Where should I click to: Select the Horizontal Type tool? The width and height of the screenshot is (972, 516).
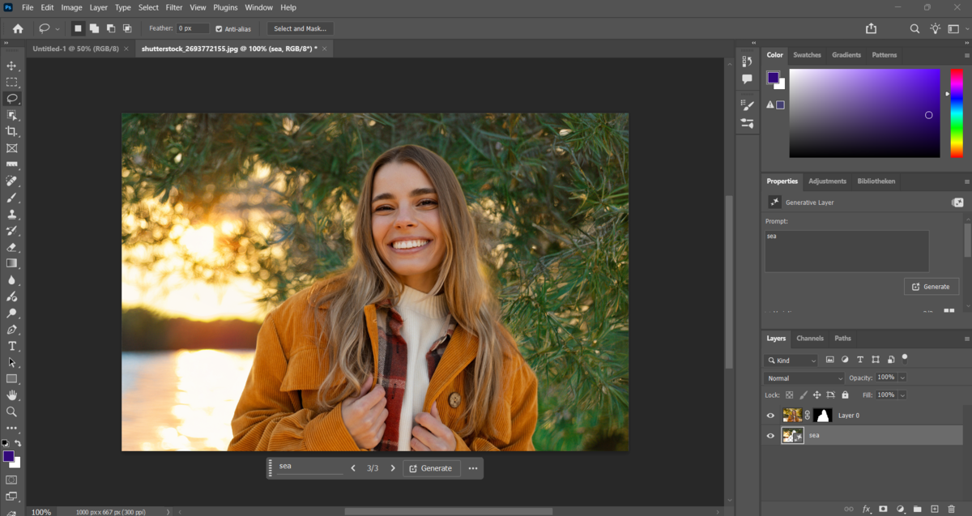12,346
